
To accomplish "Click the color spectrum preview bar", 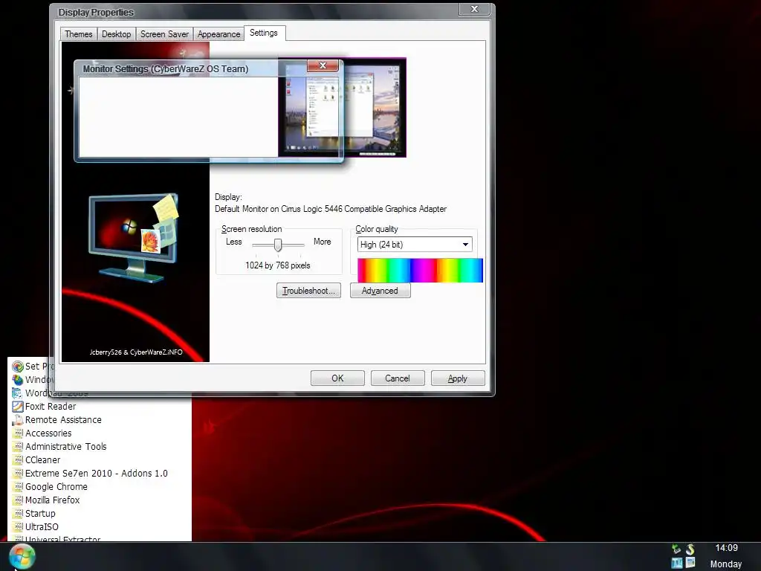I will point(420,271).
